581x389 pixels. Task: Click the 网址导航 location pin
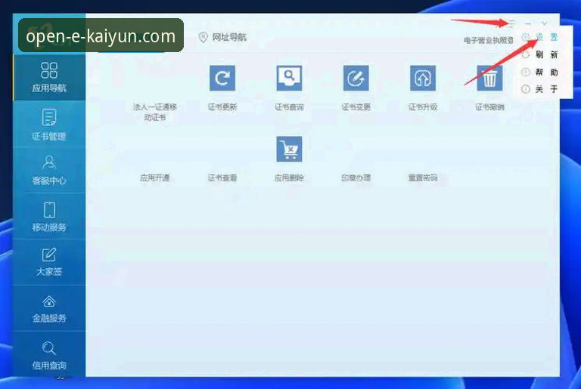tap(203, 37)
